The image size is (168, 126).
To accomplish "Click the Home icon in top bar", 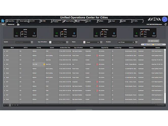I will [3, 21].
